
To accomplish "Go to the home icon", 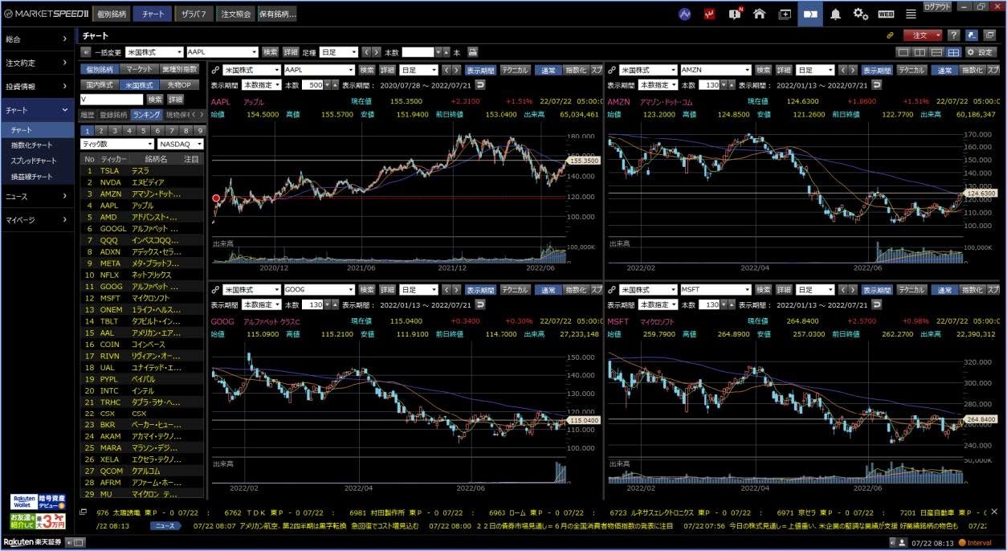I will (759, 14).
